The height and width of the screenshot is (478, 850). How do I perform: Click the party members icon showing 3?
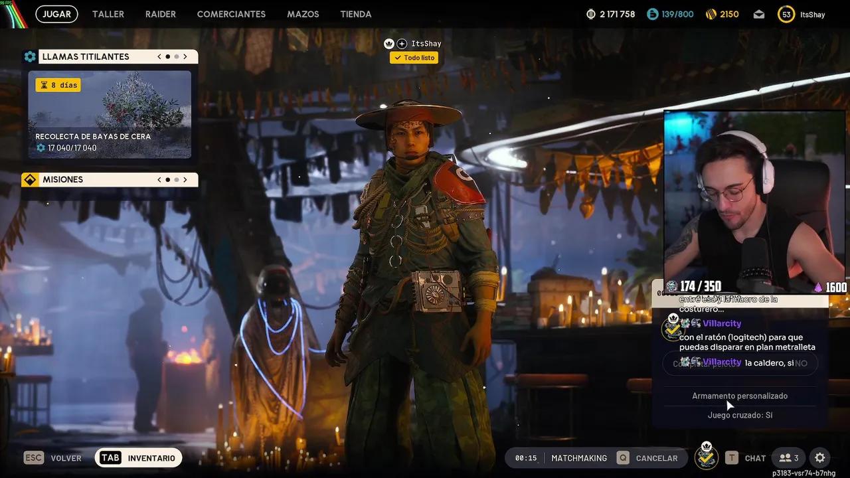[x=788, y=457]
